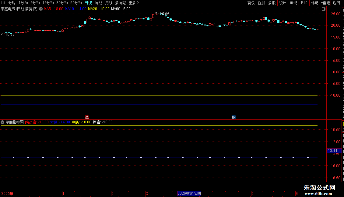Expand the 更多 periods menu
Screen dimensions: 344x197
click(134, 3)
